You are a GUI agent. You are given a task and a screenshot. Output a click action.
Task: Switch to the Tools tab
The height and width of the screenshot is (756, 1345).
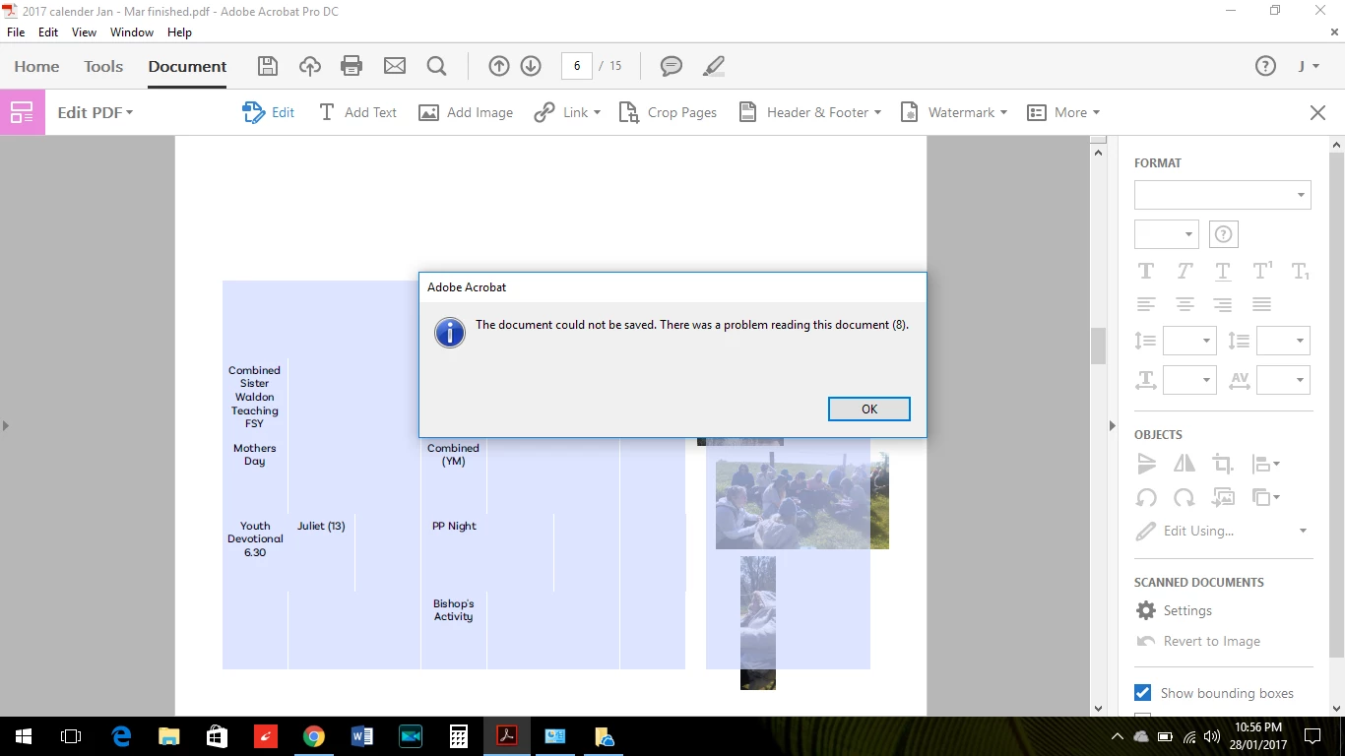click(x=103, y=66)
